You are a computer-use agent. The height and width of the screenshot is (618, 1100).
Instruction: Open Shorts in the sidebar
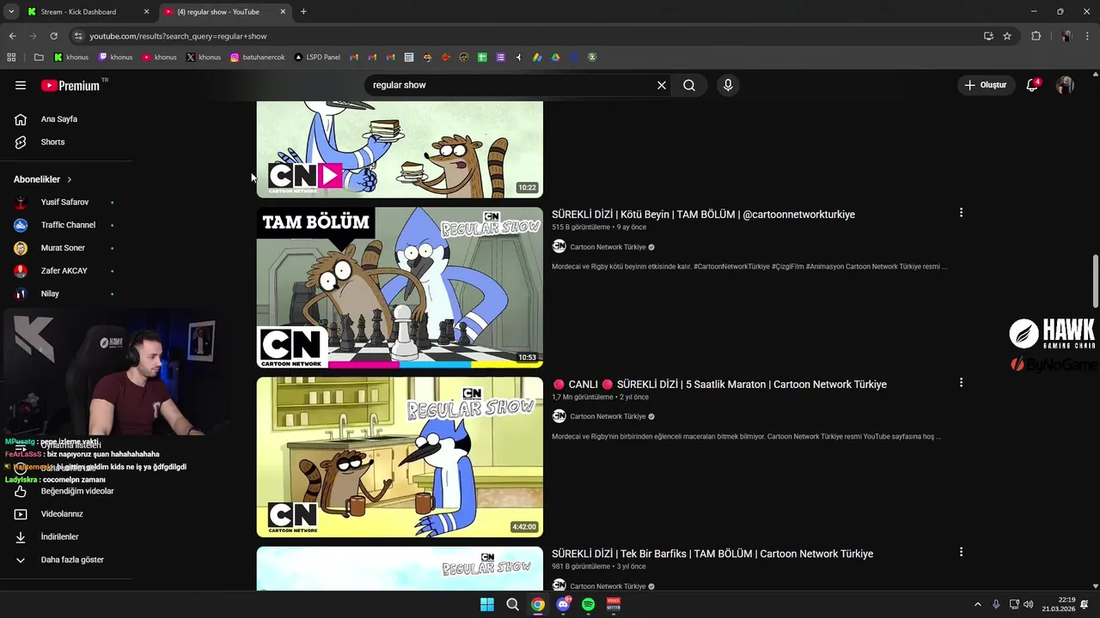point(52,142)
